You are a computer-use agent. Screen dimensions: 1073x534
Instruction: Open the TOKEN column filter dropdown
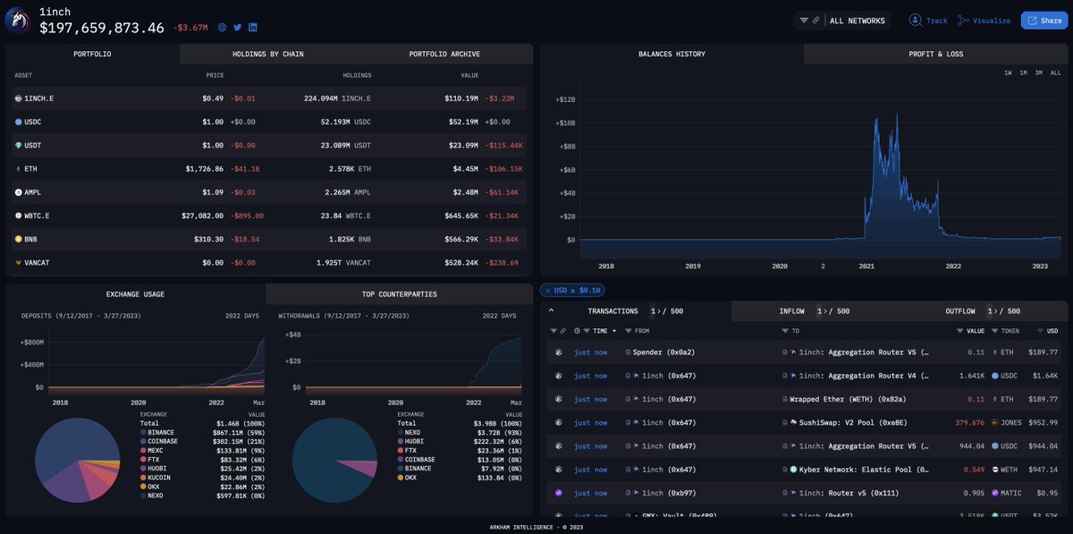click(x=995, y=330)
